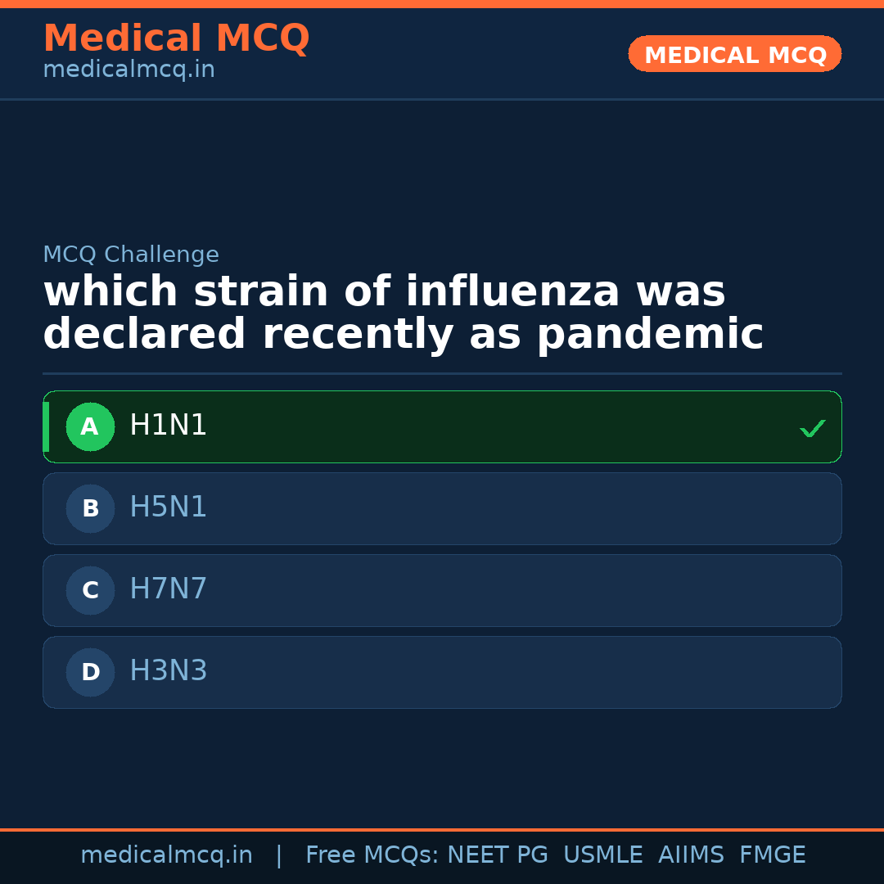Select the H1N1 answer text
This screenshot has height=884, width=884.
click(169, 426)
